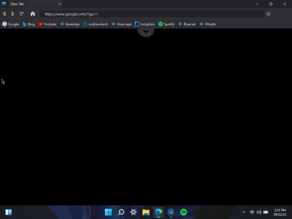Open the Inception bookmark
The width and height of the screenshot is (292, 219).
145,24
